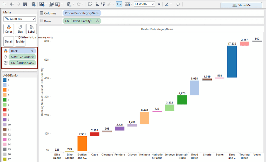Open the New Data Source icon
The image size is (266, 162).
point(34,4)
